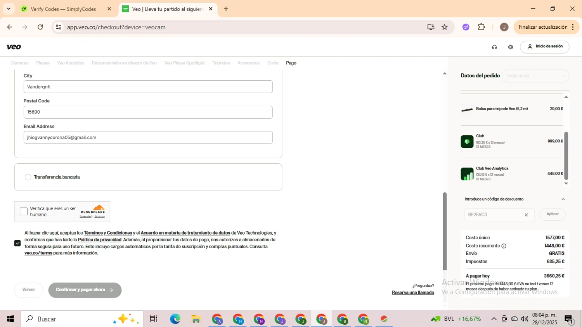582x327 pixels.
Task: Open the purple browser extension icon
Action: click(466, 27)
